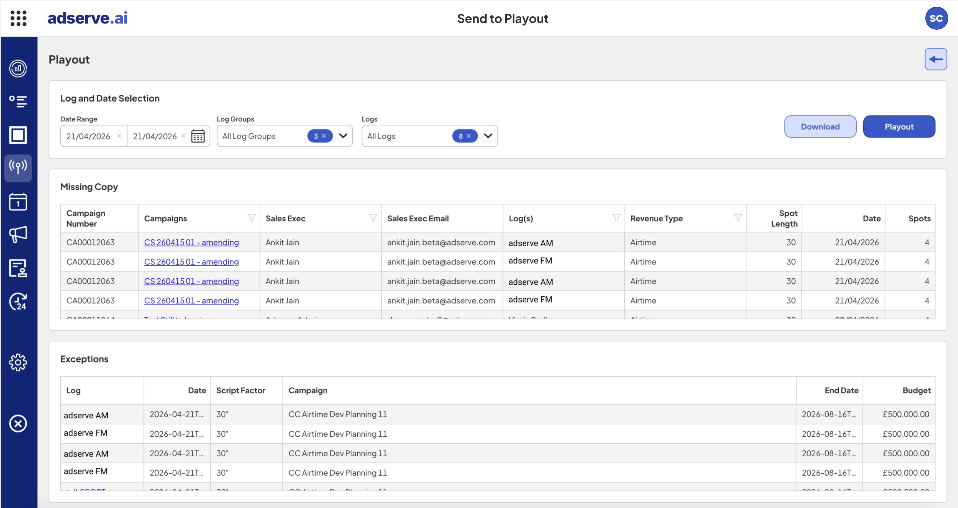Click the Exceptions Campaign column header
The image size is (958, 508).
[539, 390]
